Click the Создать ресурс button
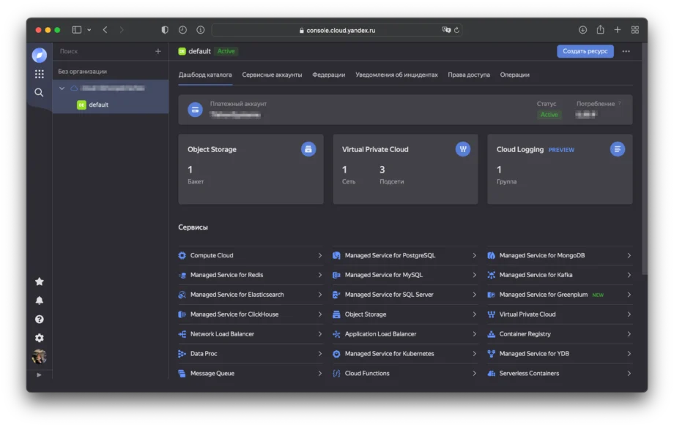 [x=585, y=51]
